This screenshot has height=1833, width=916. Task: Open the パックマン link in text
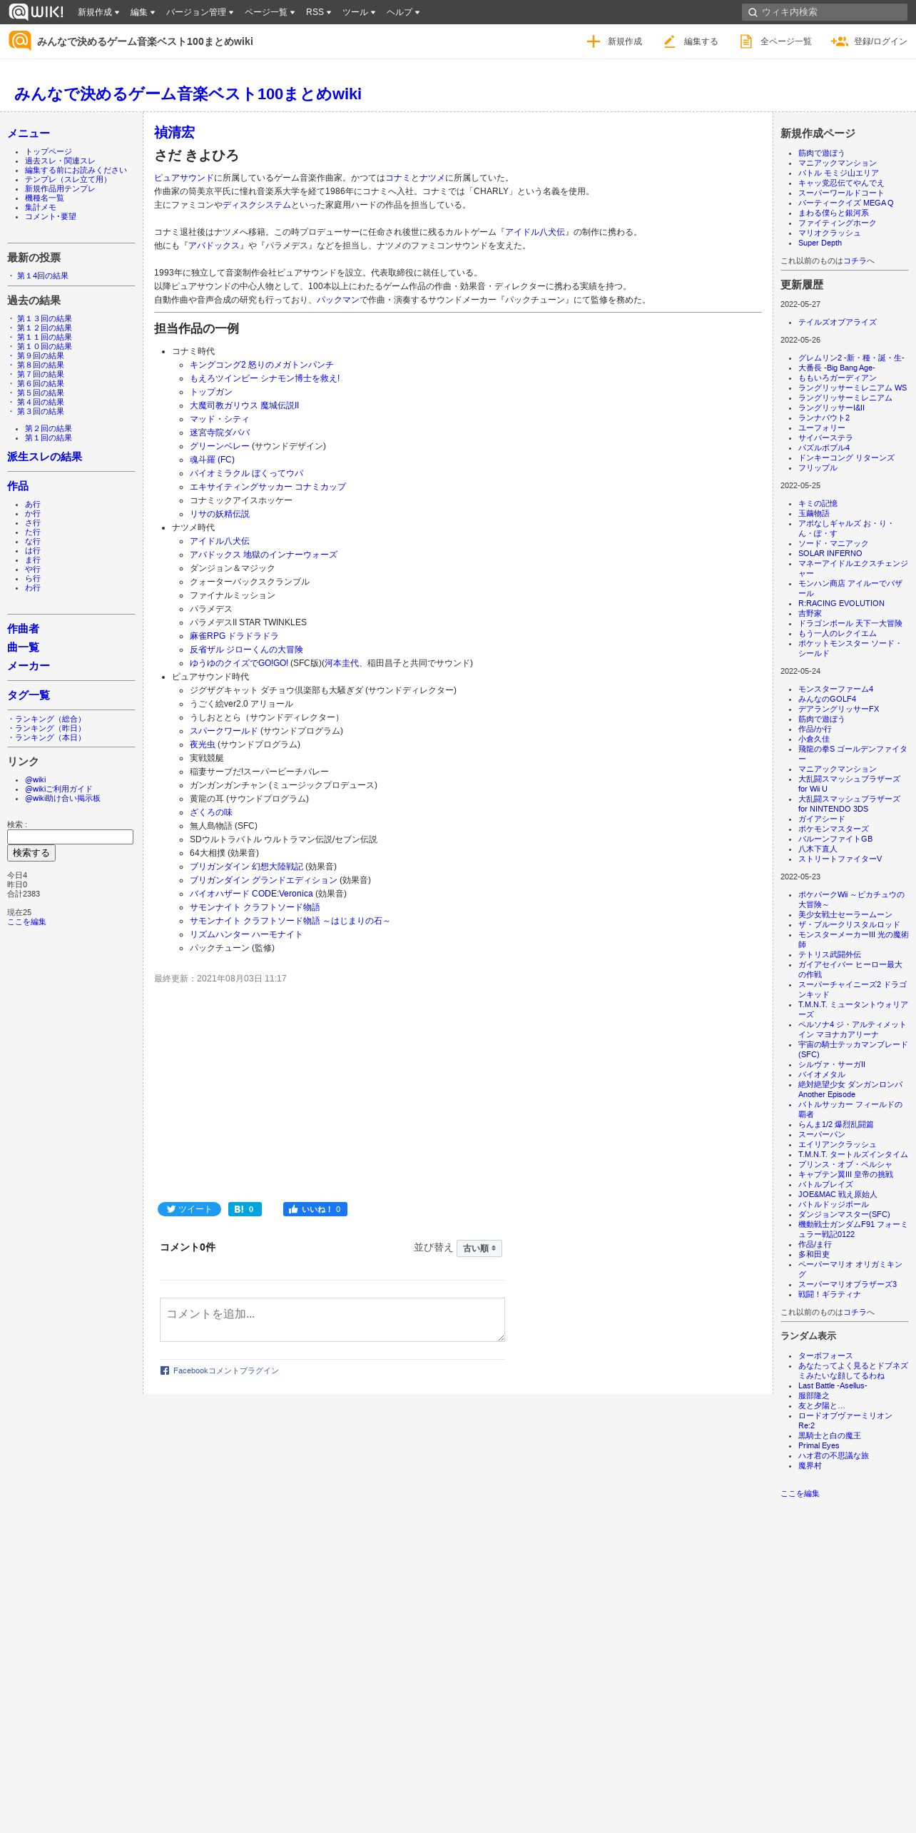(x=338, y=300)
